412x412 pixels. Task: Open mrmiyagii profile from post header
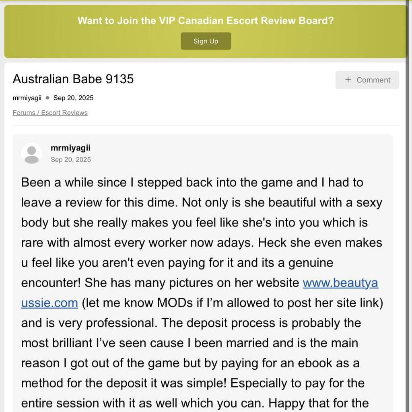(x=70, y=148)
